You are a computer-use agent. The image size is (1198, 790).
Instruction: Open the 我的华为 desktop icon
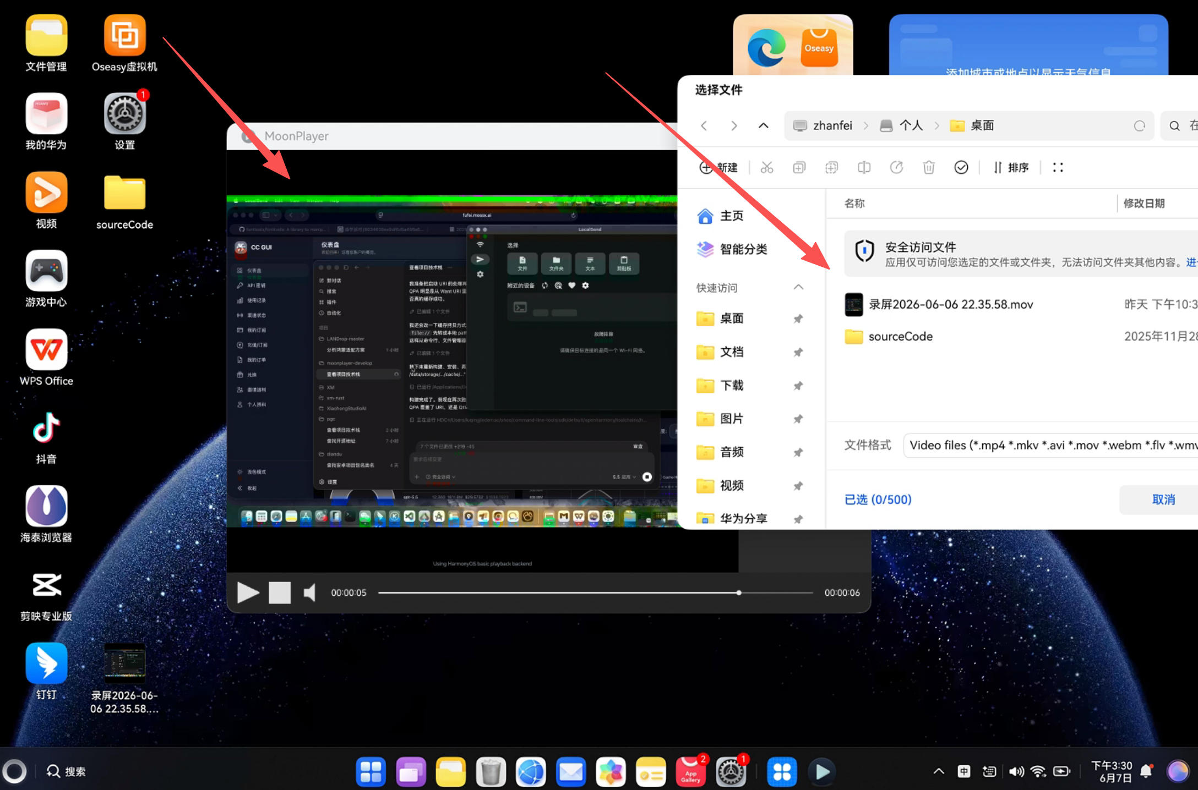(x=46, y=122)
